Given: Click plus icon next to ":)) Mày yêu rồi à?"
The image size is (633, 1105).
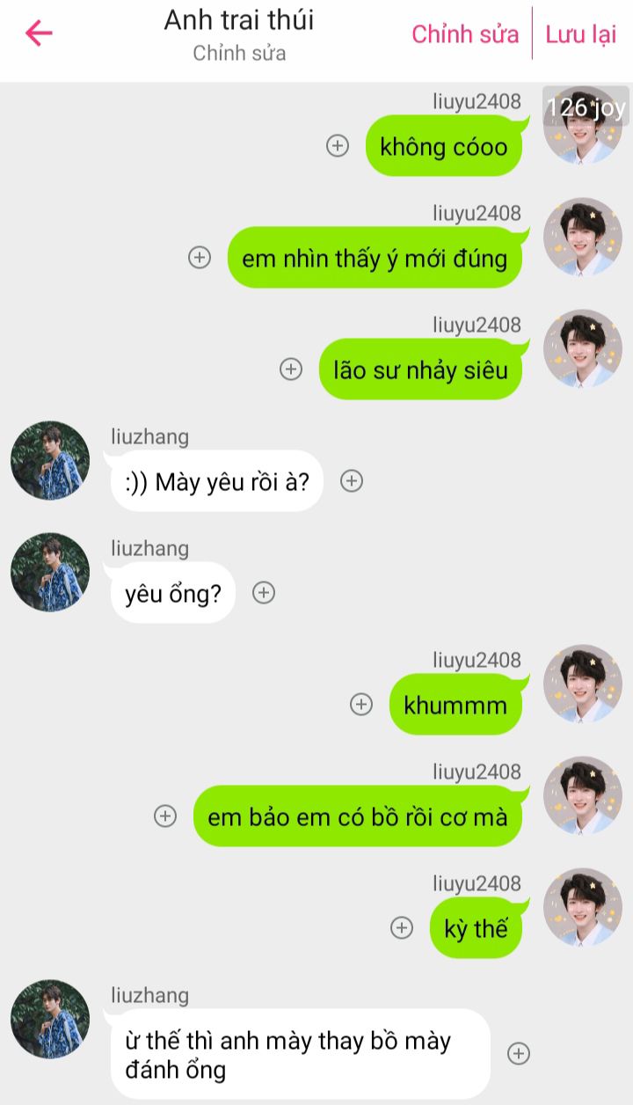Looking at the screenshot, I should (x=352, y=481).
